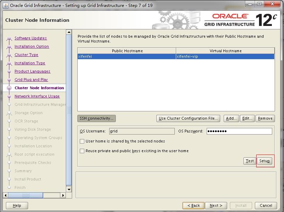Go to the Grid Plug and Play step
The width and height of the screenshot is (284, 212).
coord(31,80)
